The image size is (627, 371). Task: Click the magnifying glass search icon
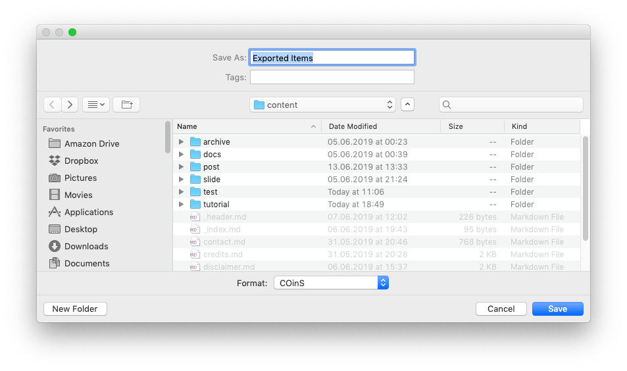447,105
